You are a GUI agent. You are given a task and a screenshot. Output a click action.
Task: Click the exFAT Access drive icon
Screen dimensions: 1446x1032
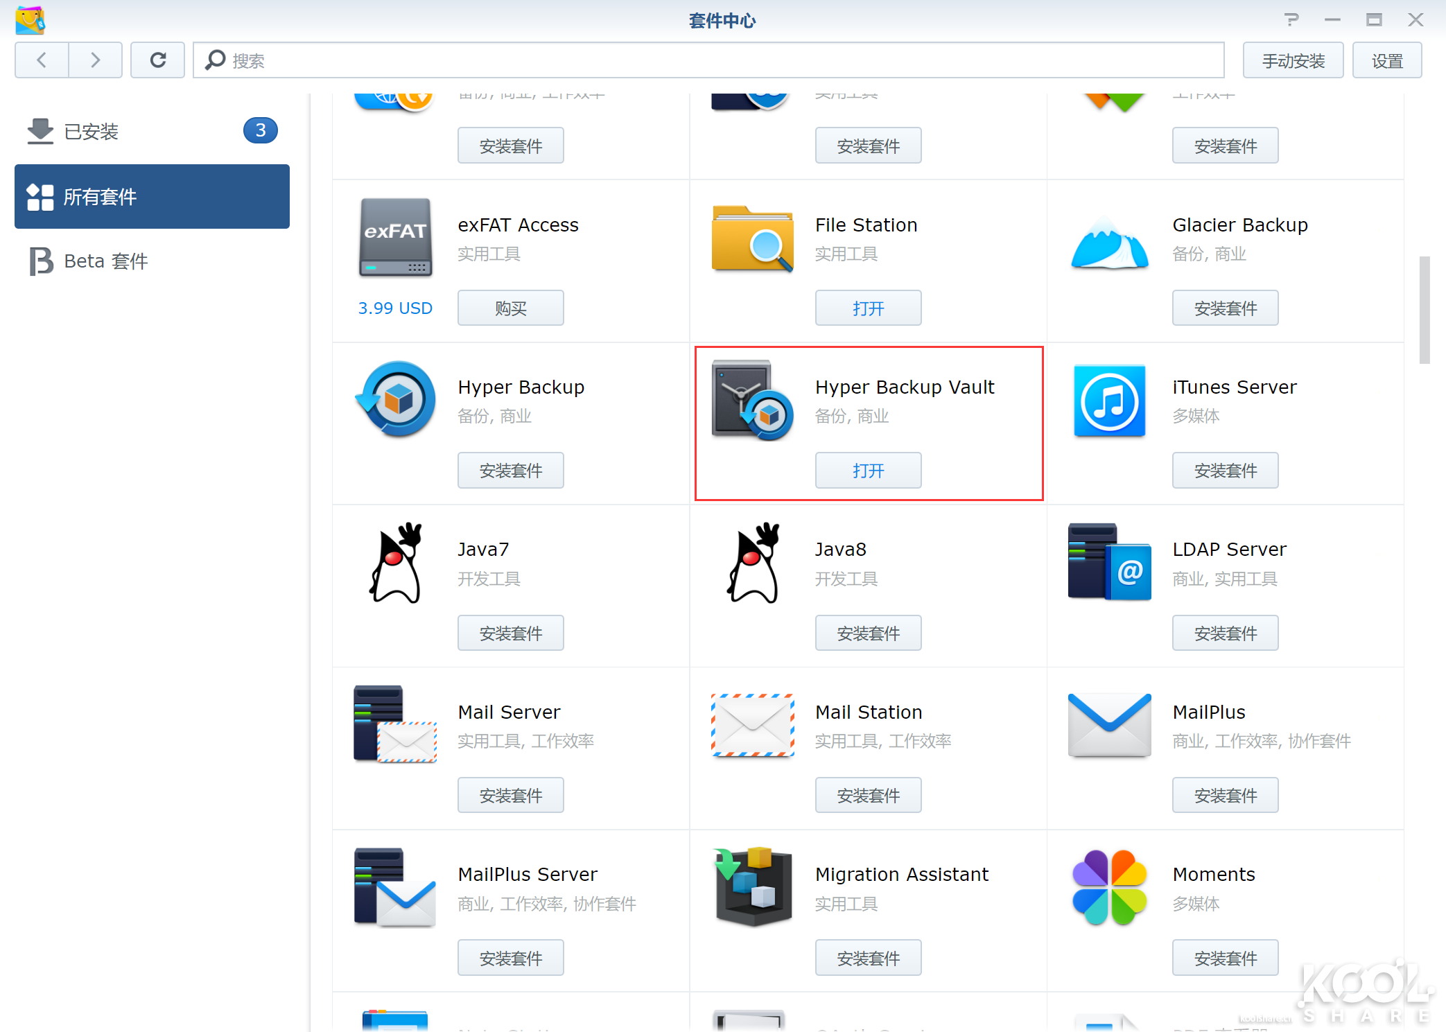pyautogui.click(x=395, y=238)
